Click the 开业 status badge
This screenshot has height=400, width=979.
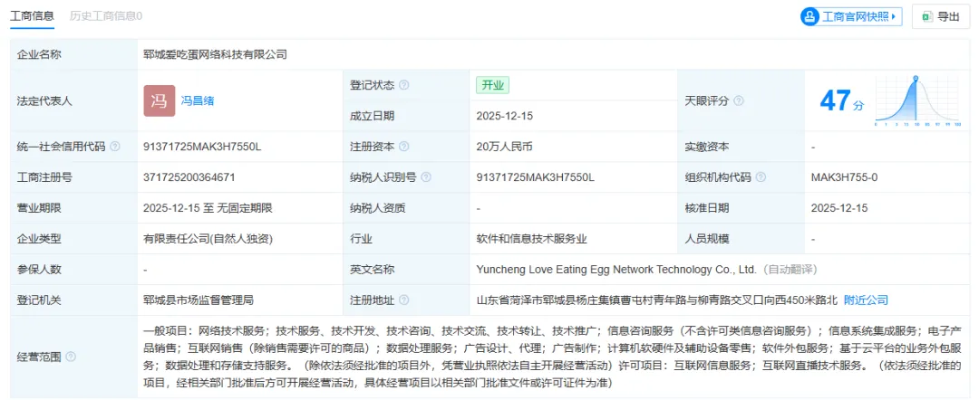coord(493,85)
